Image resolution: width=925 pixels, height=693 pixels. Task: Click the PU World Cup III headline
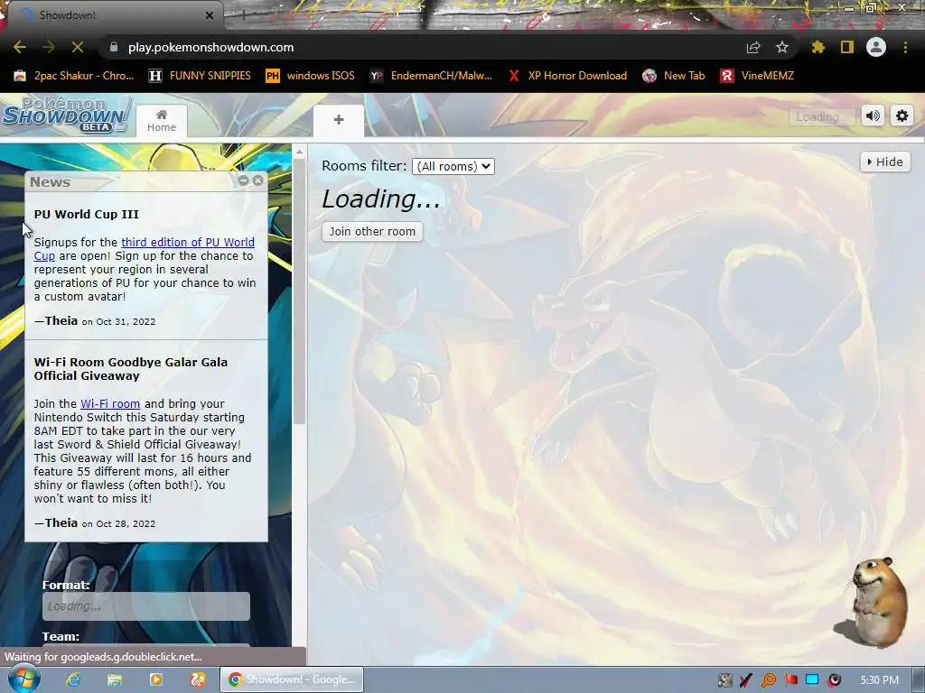coord(86,214)
